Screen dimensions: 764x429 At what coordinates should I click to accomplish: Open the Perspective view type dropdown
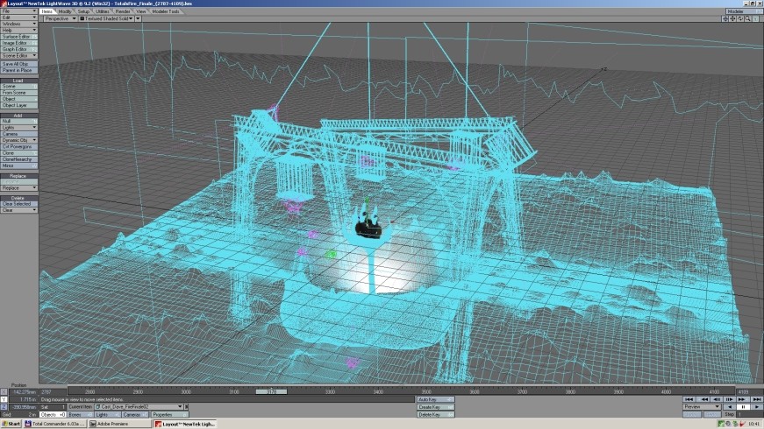[x=58, y=18]
